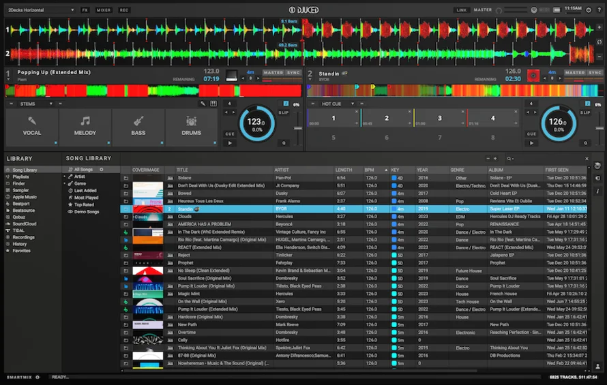Expand the Artist tree item
Viewport: 607px width, 385px height.
(65, 176)
